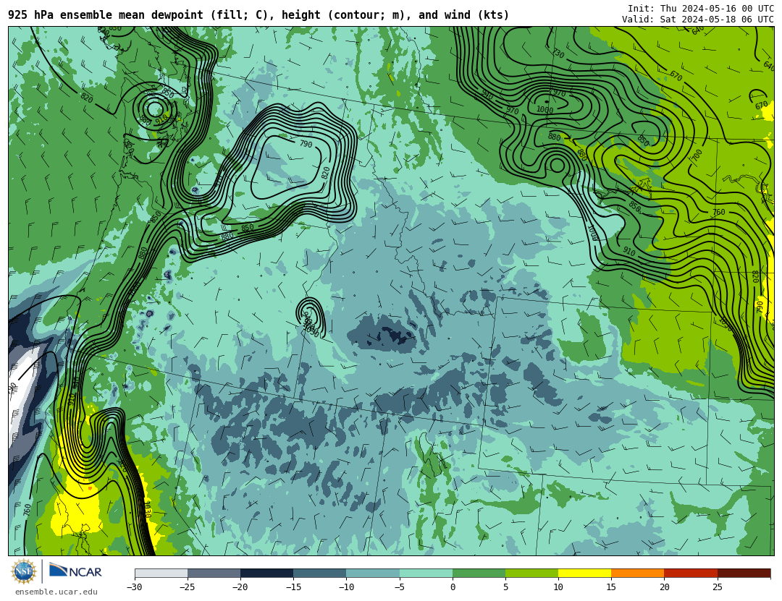Click the 1000 contour label in upper right low
782x601 pixels.
pos(545,110)
